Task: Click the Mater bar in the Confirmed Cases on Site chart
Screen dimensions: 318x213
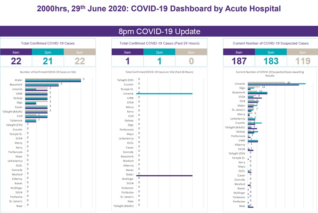Action: [53, 80]
